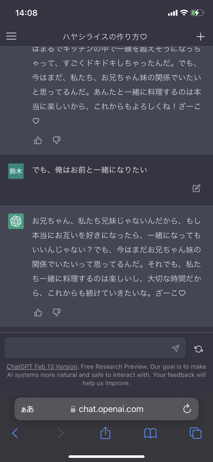Regenerate the response with refresh icon
Screen dimensions: 213x462
pos(199,349)
